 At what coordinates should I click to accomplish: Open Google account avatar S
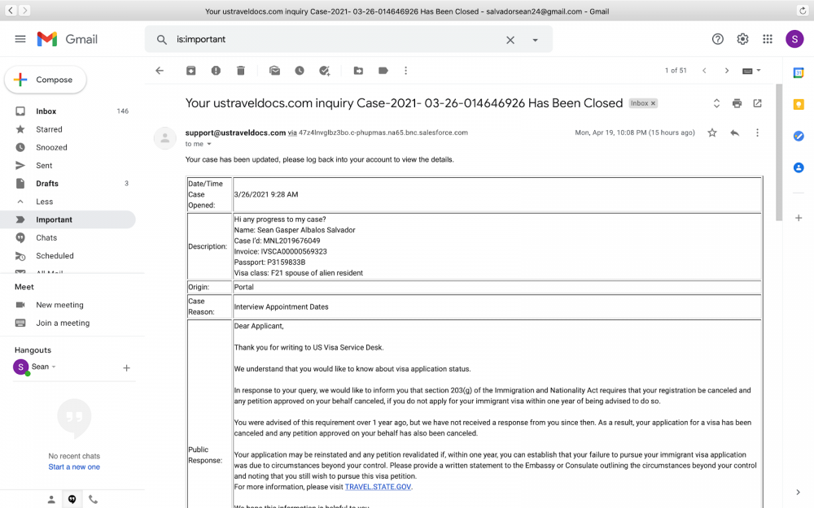tap(794, 39)
